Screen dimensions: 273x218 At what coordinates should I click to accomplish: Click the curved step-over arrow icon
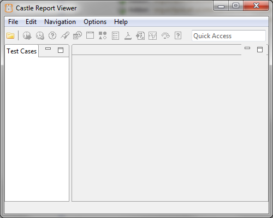click(165, 35)
